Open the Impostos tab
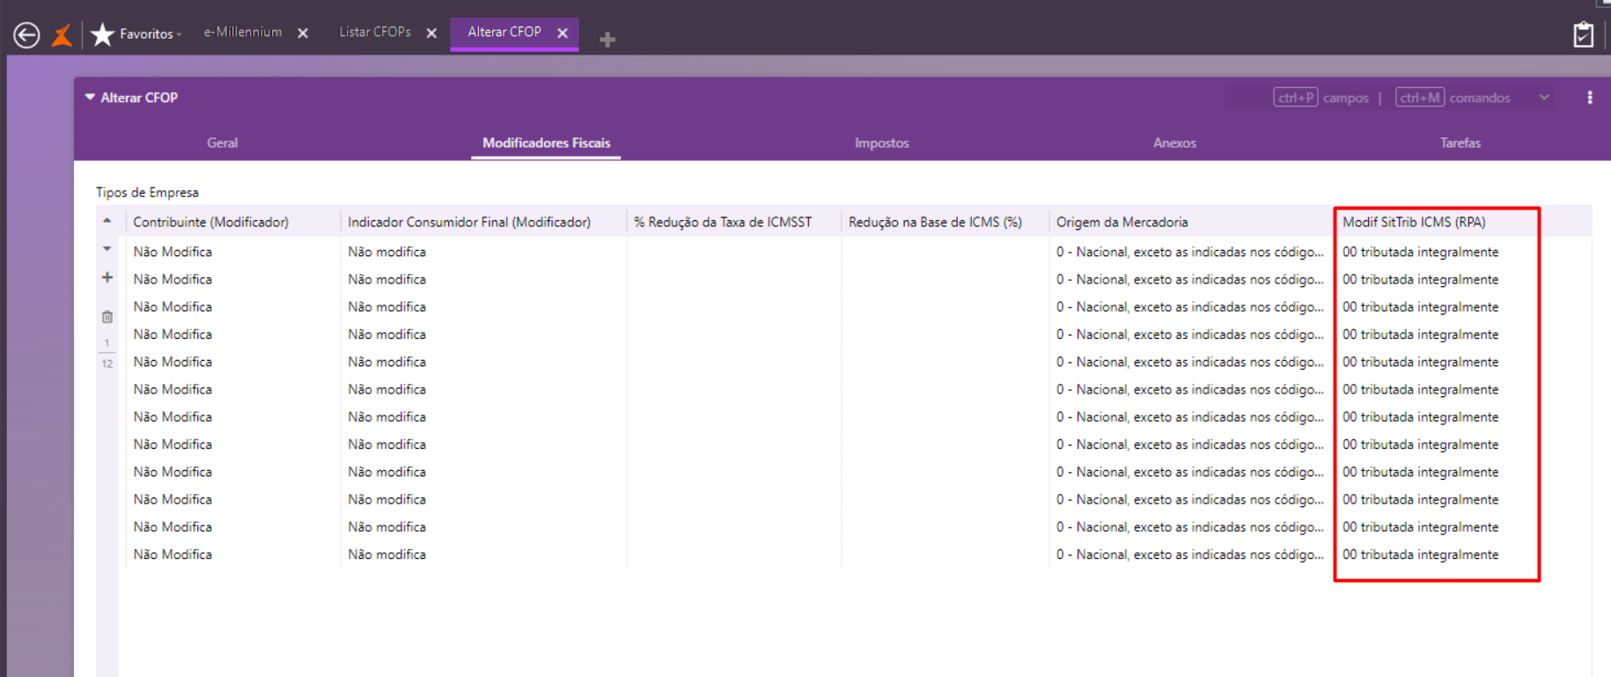This screenshot has height=677, width=1611. [x=881, y=143]
